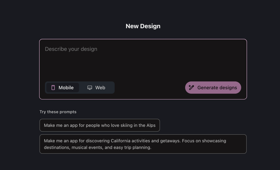The height and width of the screenshot is (170, 280).
Task: Click the New Design heading
Action: click(143, 26)
